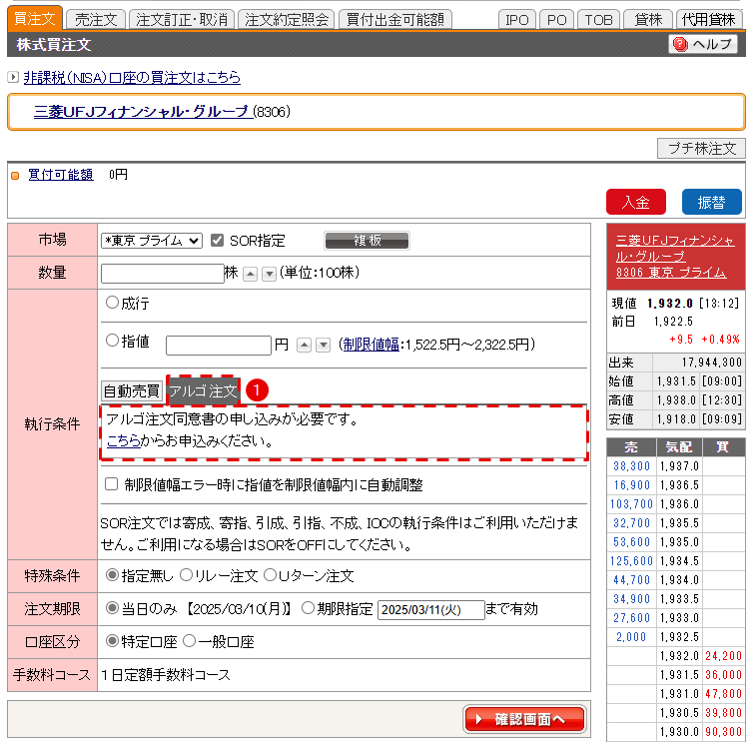Open the 注文約定照会 tab
The width and height of the screenshot is (750, 742).
[287, 19]
